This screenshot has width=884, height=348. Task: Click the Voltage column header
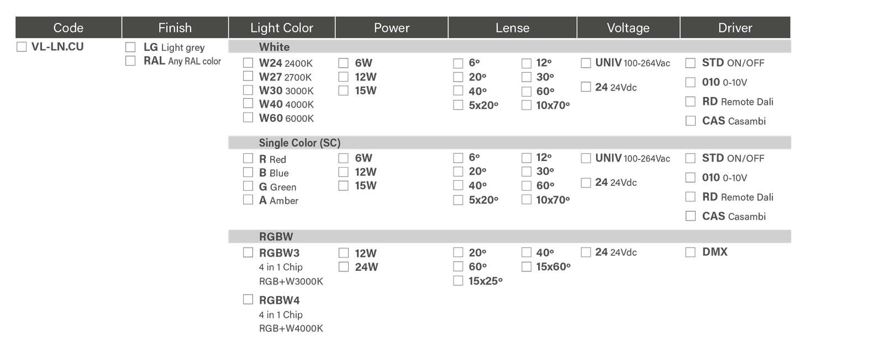(x=628, y=28)
